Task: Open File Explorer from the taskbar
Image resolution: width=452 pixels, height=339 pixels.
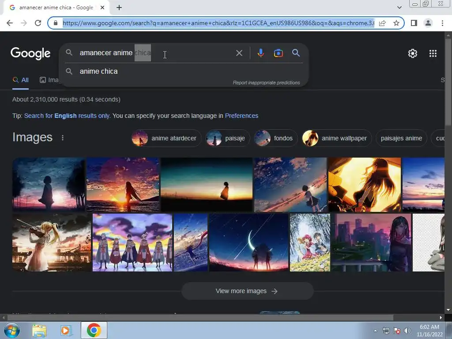Action: point(39,330)
